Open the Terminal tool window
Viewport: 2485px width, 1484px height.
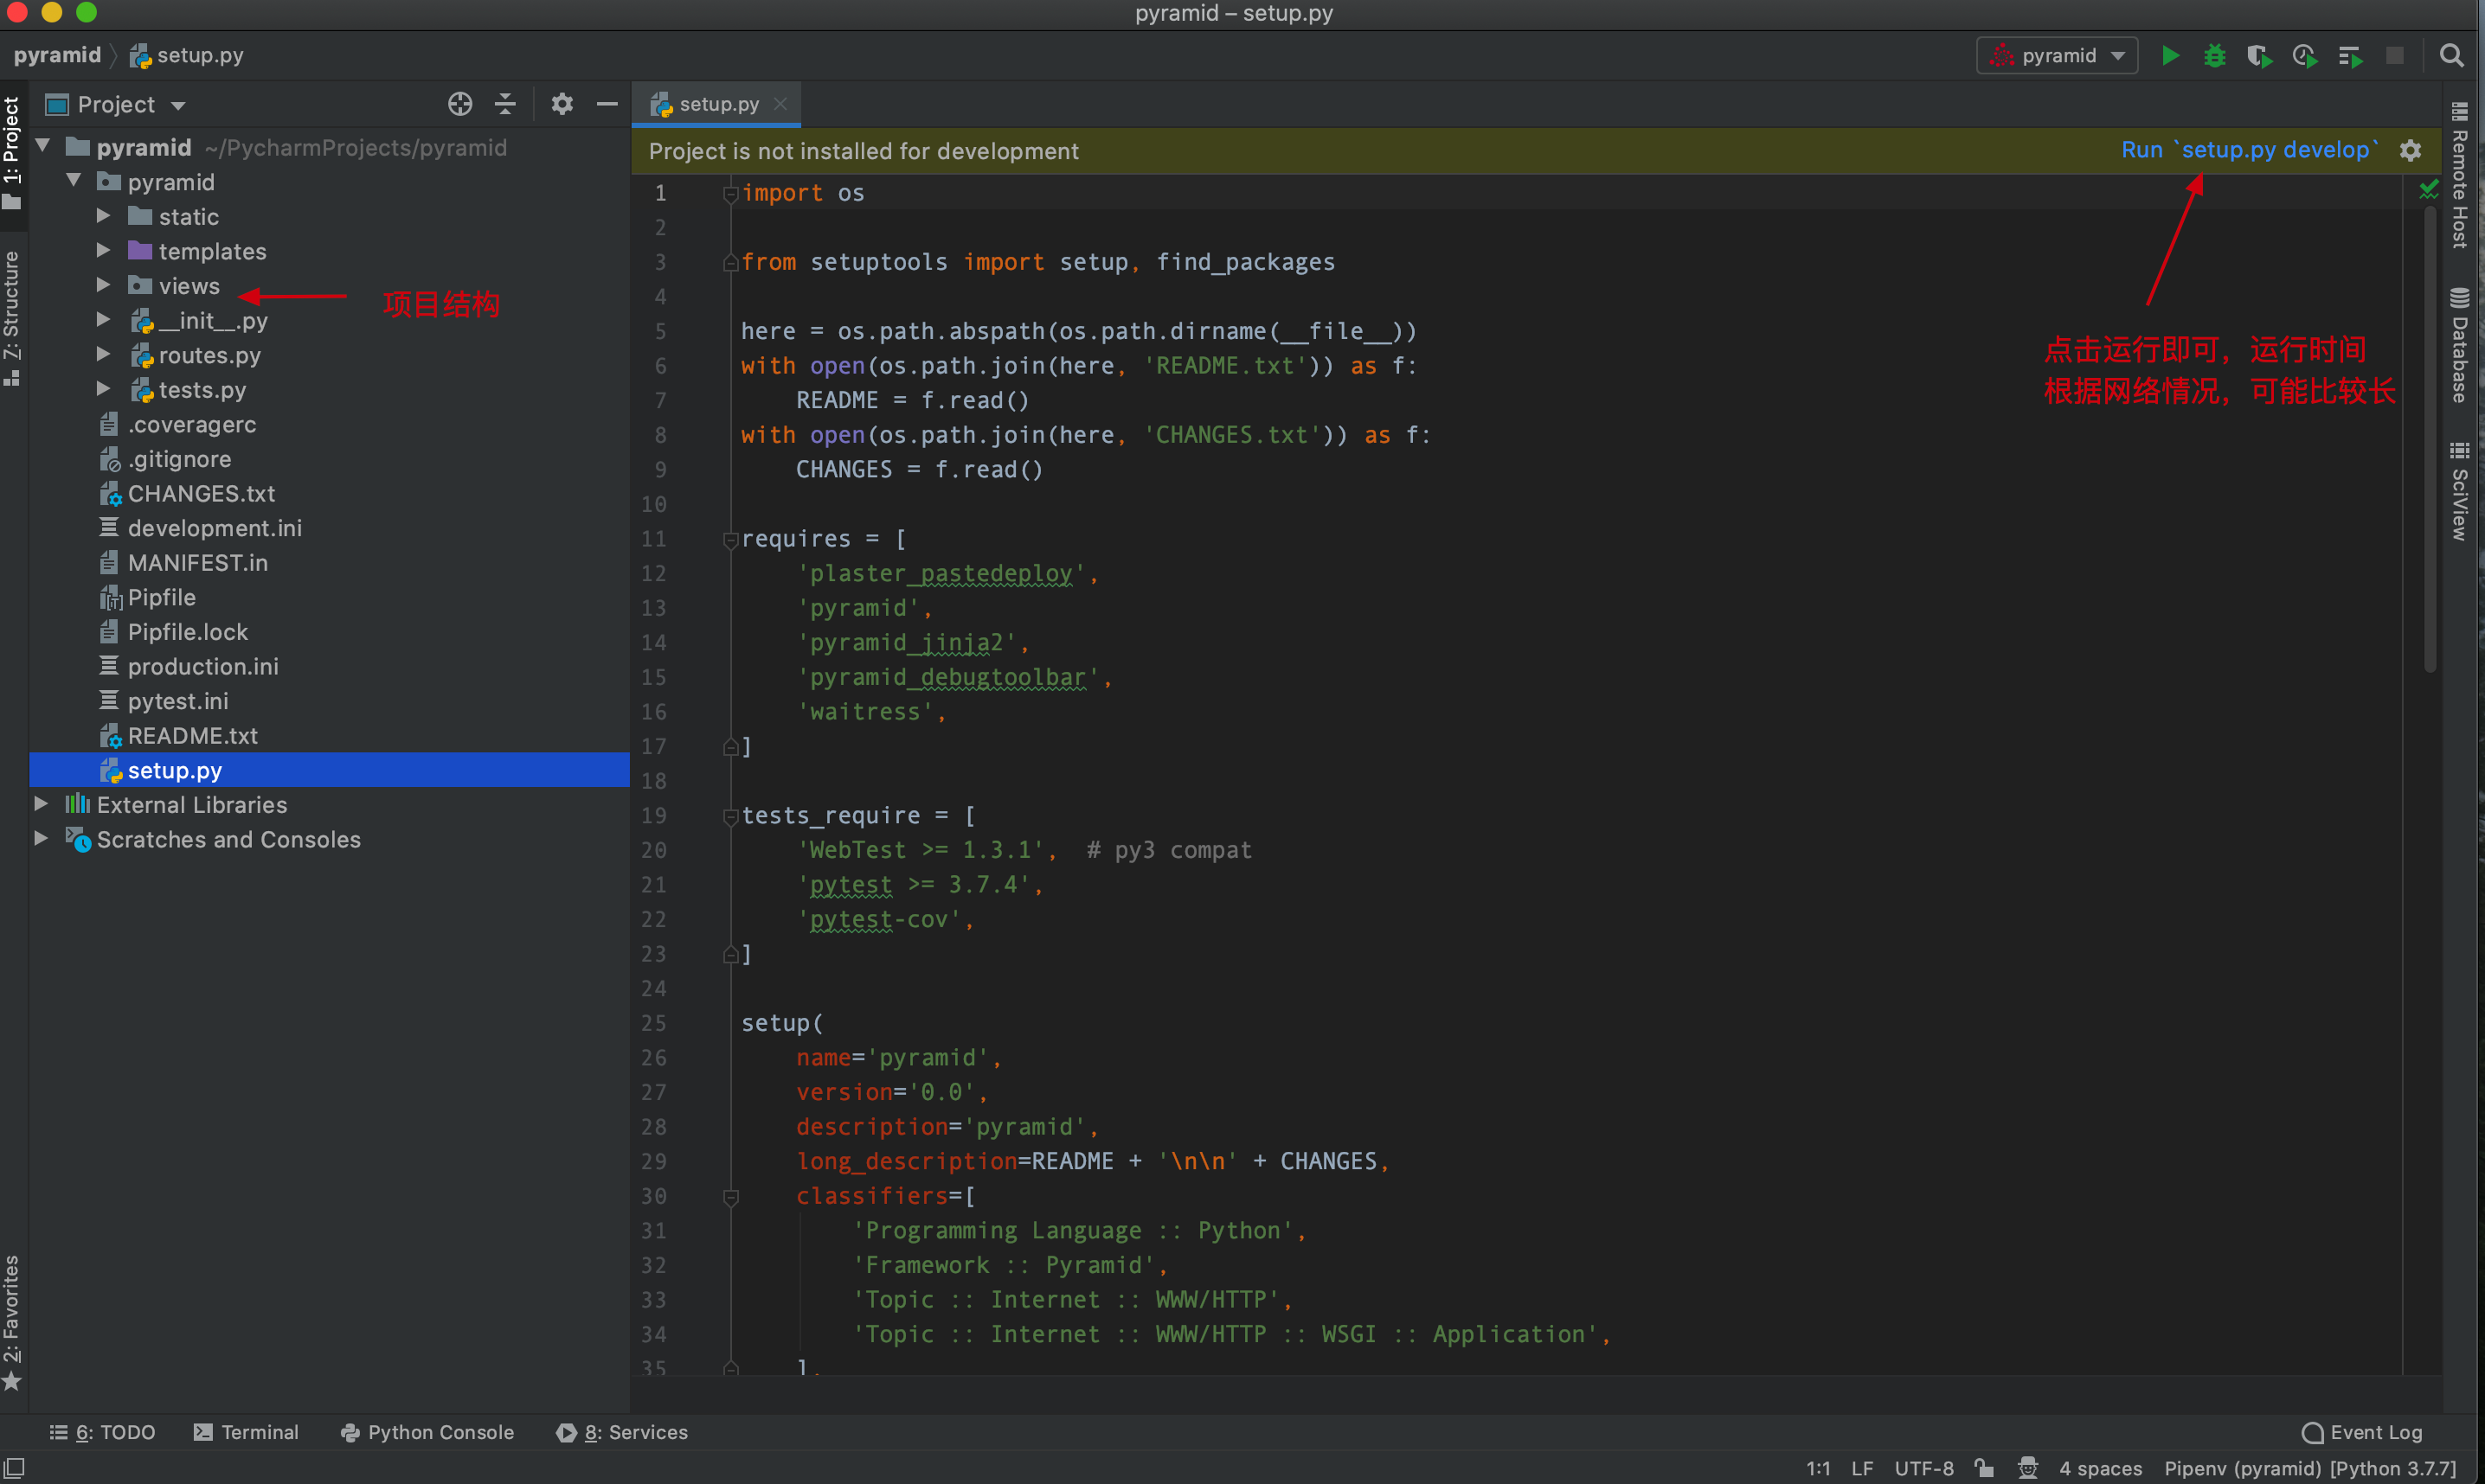point(246,1432)
